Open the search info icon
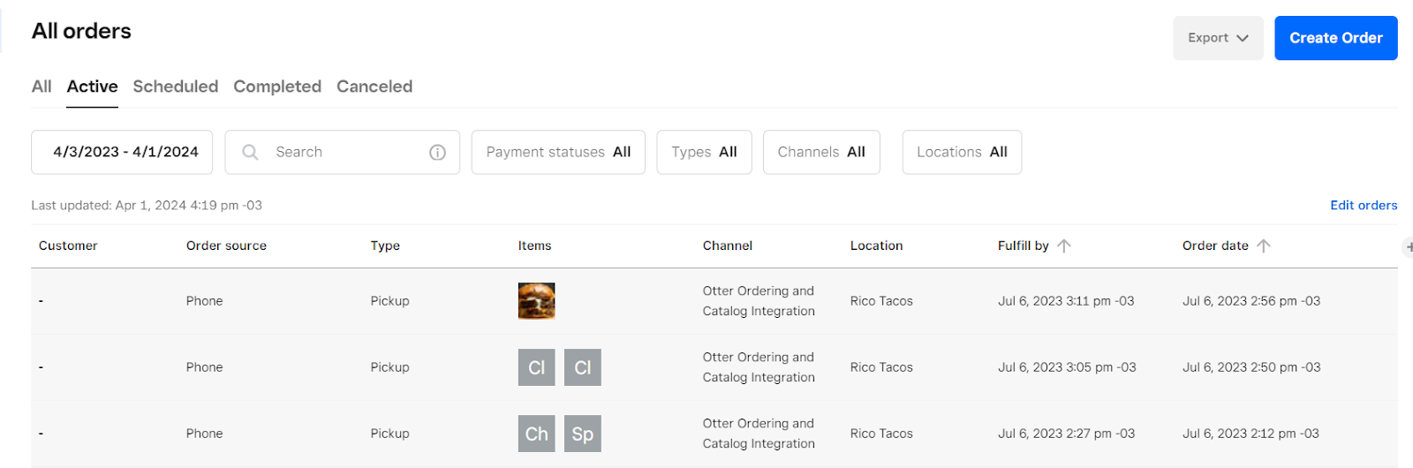This screenshot has width=1413, height=468. pos(437,152)
